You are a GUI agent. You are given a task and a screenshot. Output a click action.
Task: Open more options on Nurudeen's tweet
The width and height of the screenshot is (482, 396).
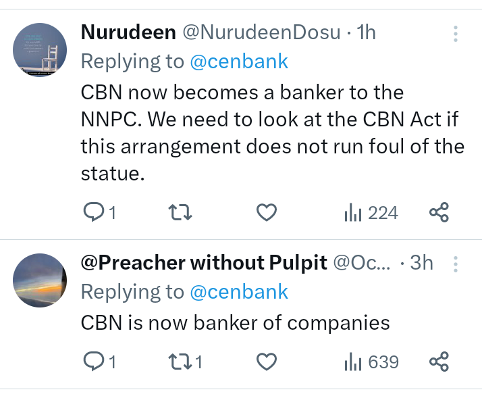pyautogui.click(x=456, y=34)
